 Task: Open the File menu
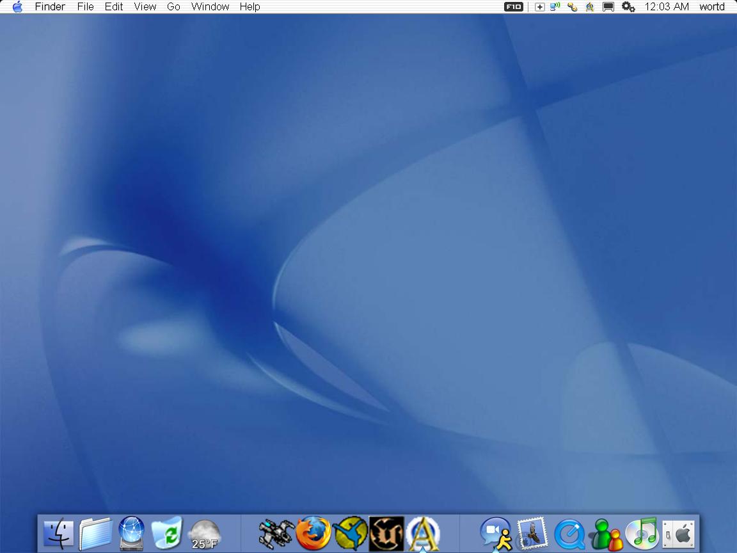tap(85, 7)
